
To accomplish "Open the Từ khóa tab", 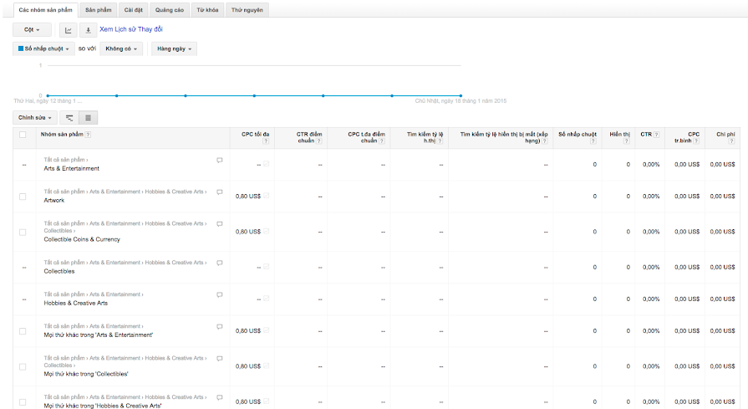I will (x=206, y=9).
